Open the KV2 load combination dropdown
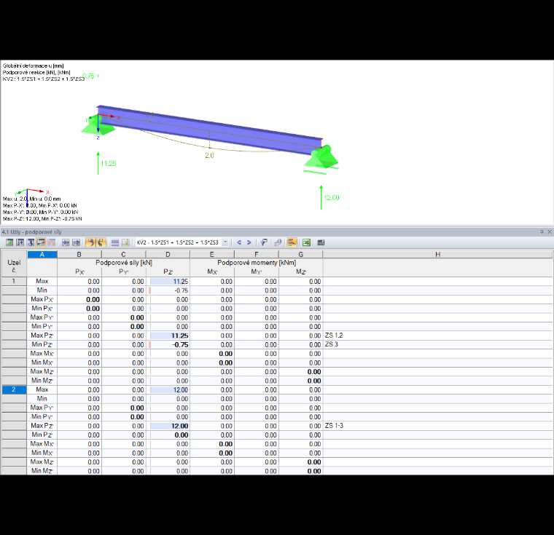Screen dimensions: 554x535 (225, 242)
